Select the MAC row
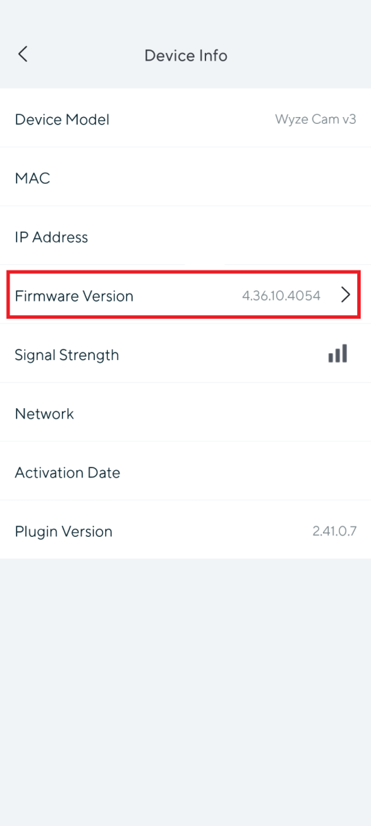This screenshot has height=826, width=371. (185, 178)
